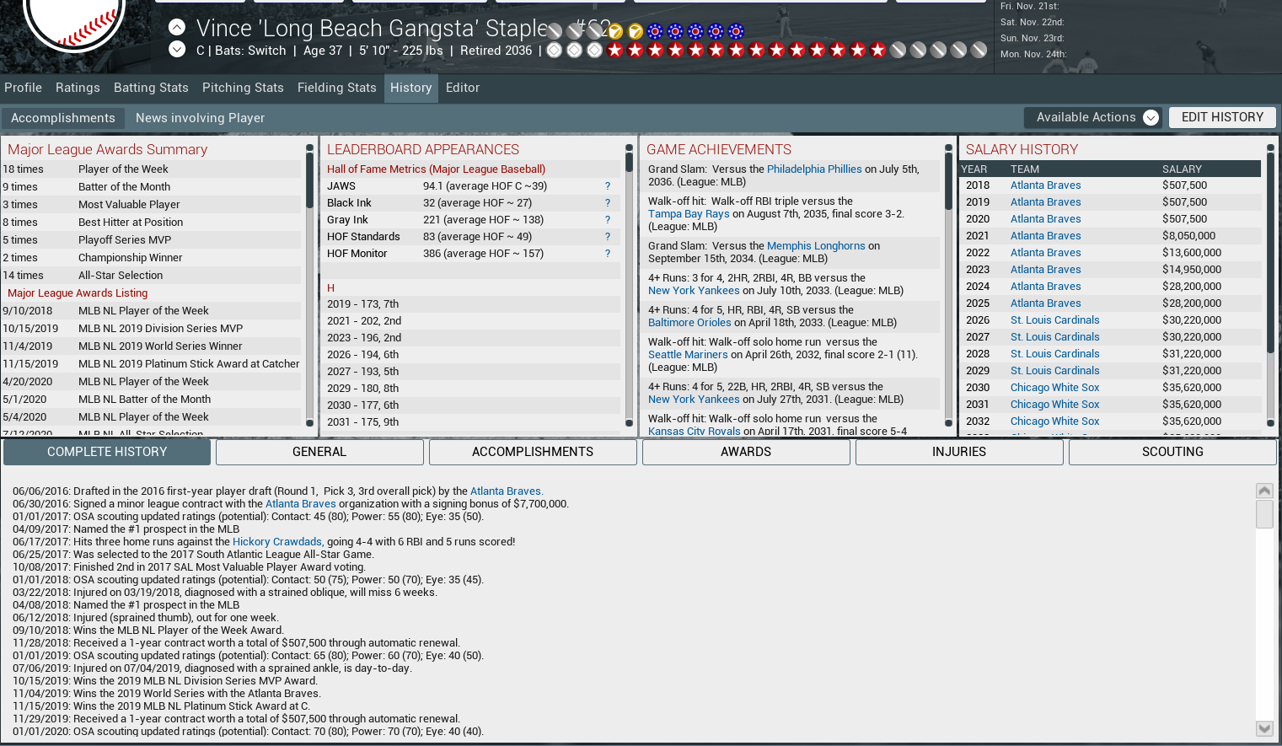Click the previous player up-arrow icon

coord(177,27)
